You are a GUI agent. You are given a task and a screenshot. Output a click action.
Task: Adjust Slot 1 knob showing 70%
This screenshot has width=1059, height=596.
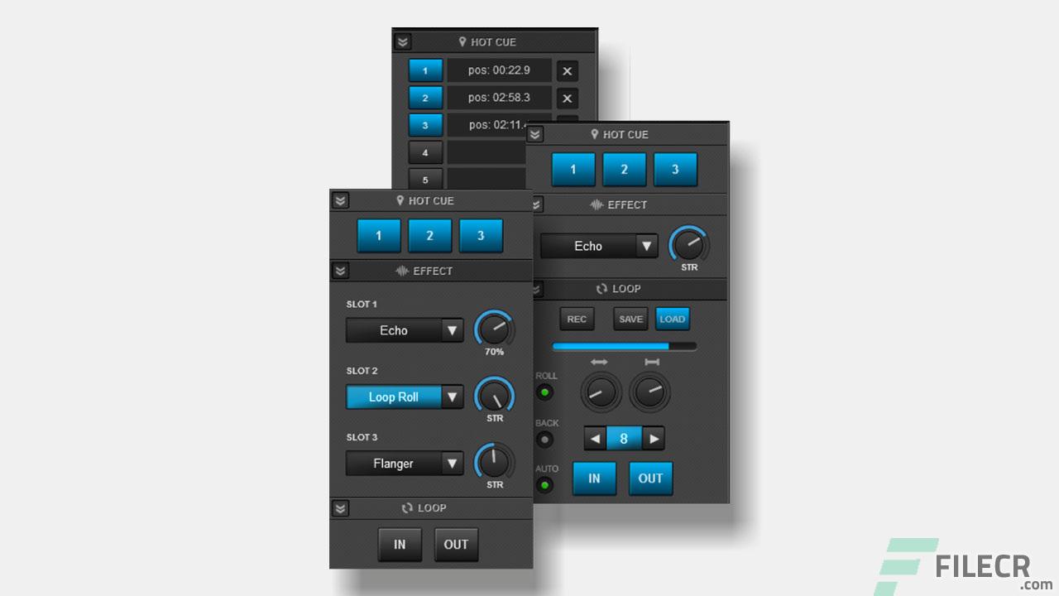(494, 329)
